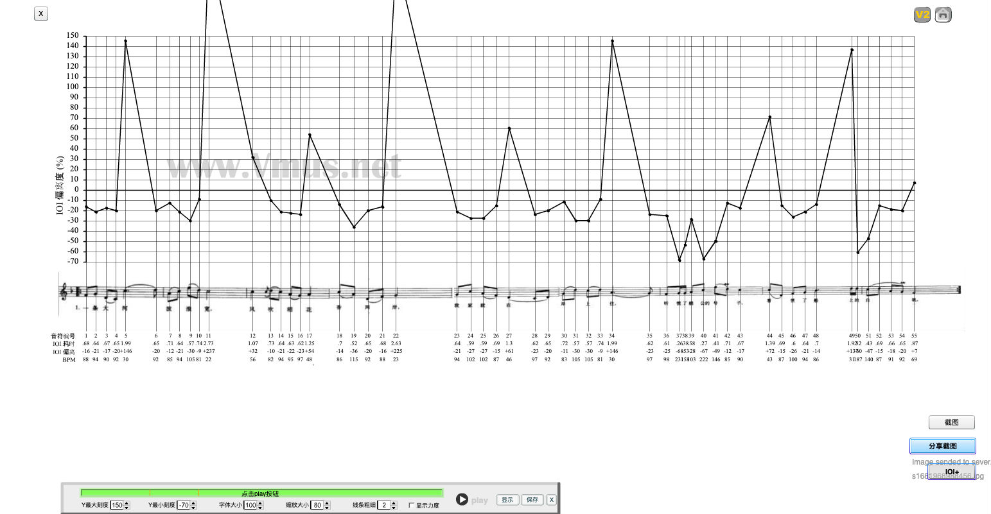This screenshot has width=991, height=514.
Task: Click the 字体大小 stepper arrows
Action: [260, 506]
